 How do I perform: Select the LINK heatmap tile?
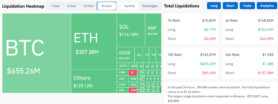[123, 72]
